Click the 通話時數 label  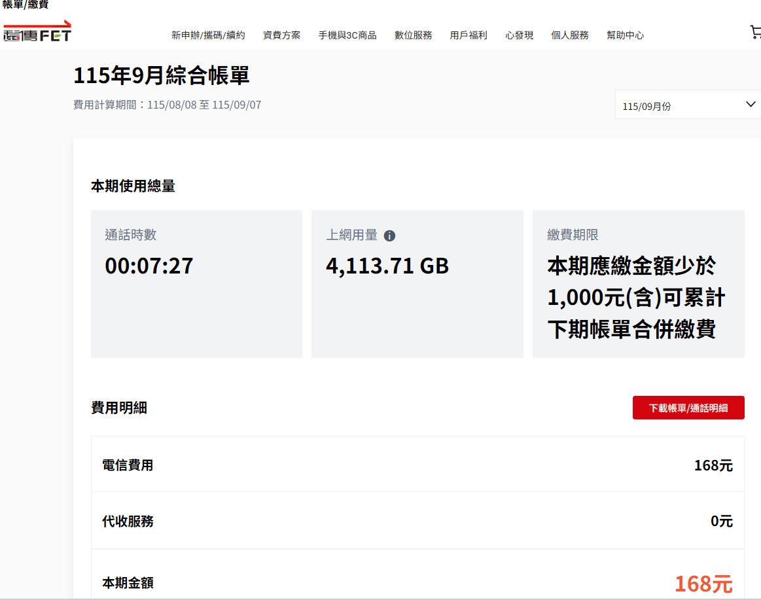(131, 235)
